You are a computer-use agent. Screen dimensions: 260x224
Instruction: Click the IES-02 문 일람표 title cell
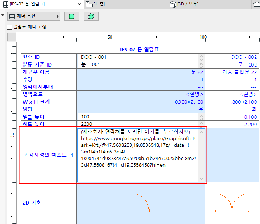pyautogui.click(x=140, y=49)
